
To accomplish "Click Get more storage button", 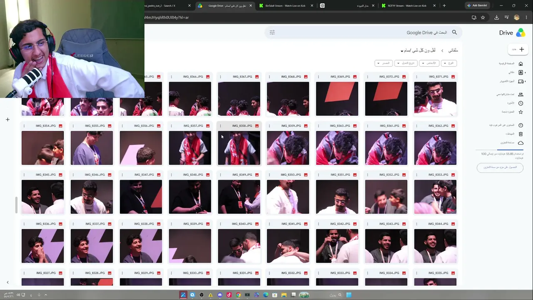I will (500, 167).
